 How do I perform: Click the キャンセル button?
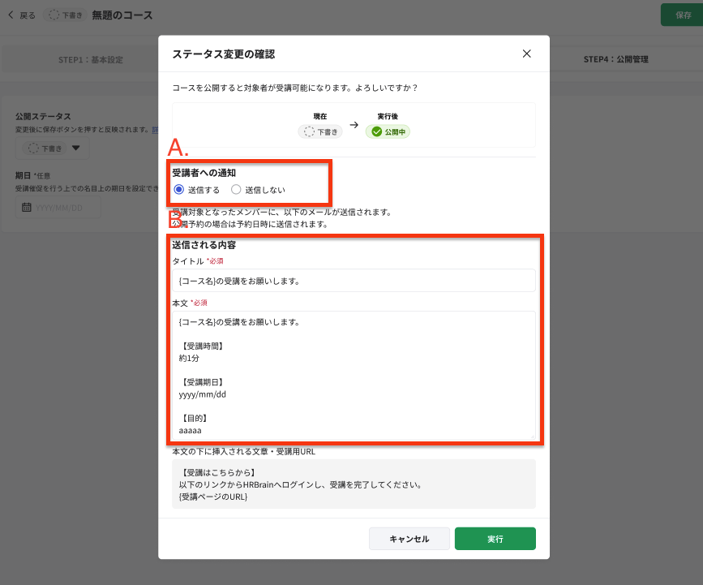(409, 538)
